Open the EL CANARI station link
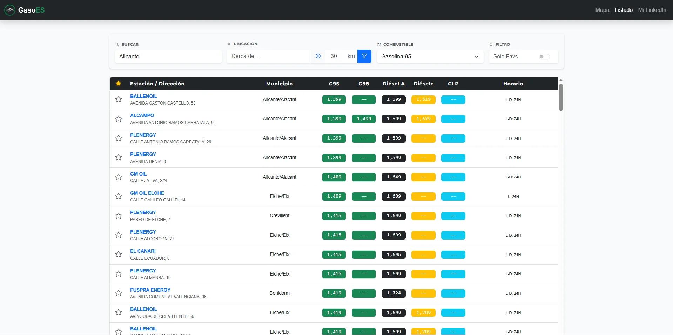 tap(143, 251)
